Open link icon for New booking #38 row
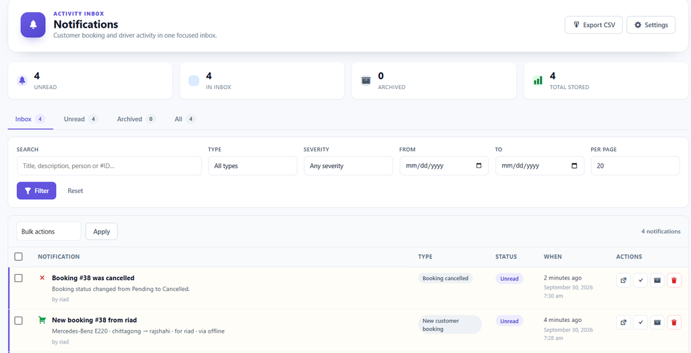This screenshot has width=691, height=353. click(x=623, y=322)
